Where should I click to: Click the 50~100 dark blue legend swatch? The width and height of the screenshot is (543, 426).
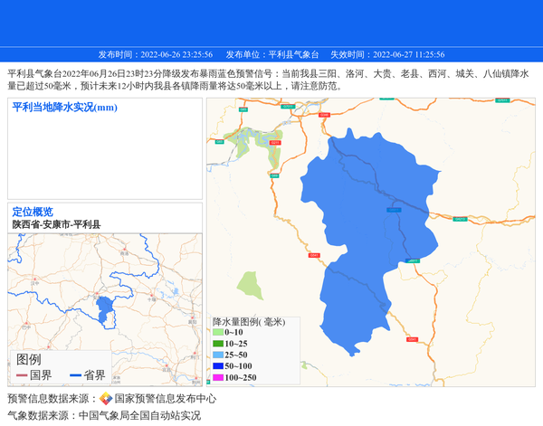coord(218,366)
